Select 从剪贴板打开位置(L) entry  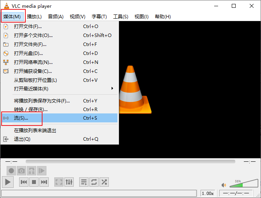coord(59,80)
